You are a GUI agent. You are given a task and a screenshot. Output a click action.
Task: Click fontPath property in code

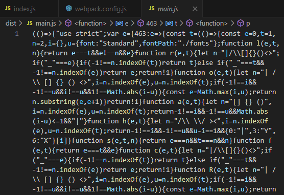coord(158,43)
